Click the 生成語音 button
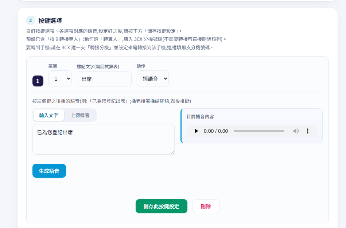The width and height of the screenshot is (346, 228). pos(49,171)
